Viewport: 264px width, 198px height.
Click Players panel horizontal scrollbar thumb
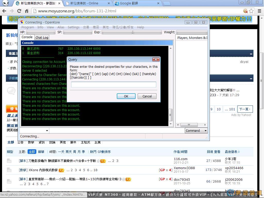(x=189, y=125)
